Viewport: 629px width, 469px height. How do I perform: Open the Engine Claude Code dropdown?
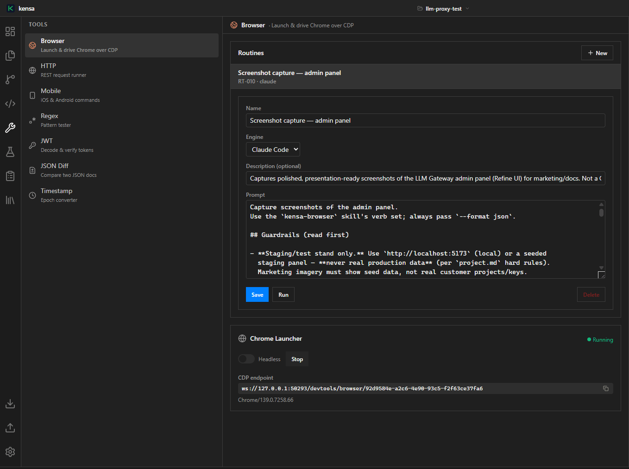(x=273, y=150)
